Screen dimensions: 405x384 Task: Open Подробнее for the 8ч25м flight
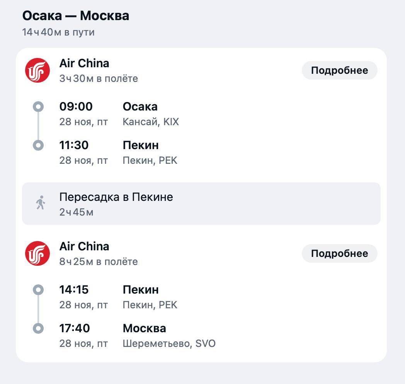coord(339,253)
